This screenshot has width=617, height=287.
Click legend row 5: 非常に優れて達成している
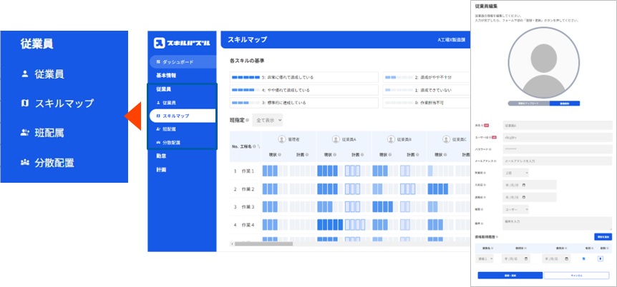tap(303, 77)
